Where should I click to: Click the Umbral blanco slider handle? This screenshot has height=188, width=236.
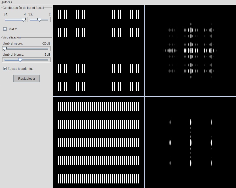point(20,60)
